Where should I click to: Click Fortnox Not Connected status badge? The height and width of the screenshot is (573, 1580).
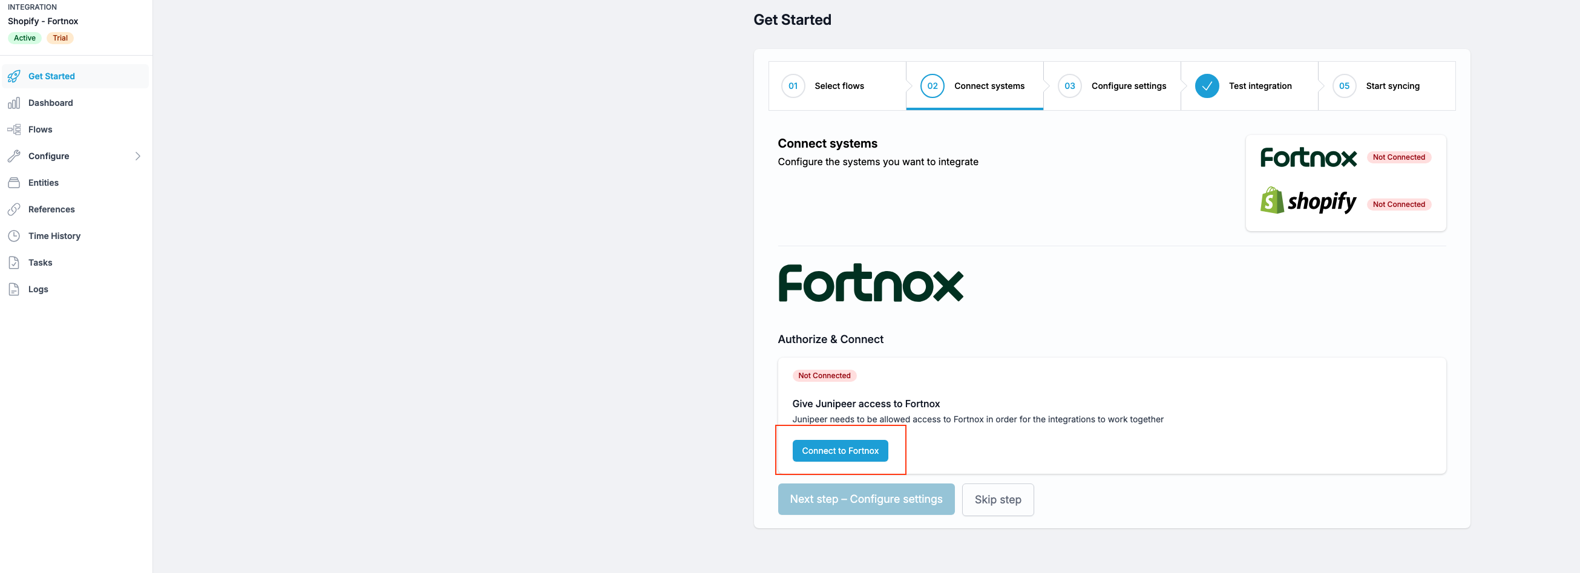click(x=1398, y=157)
